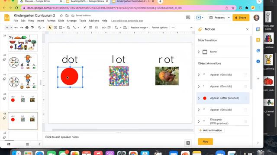
Task: Switch to filmstrip view icon
Action: [9, 144]
